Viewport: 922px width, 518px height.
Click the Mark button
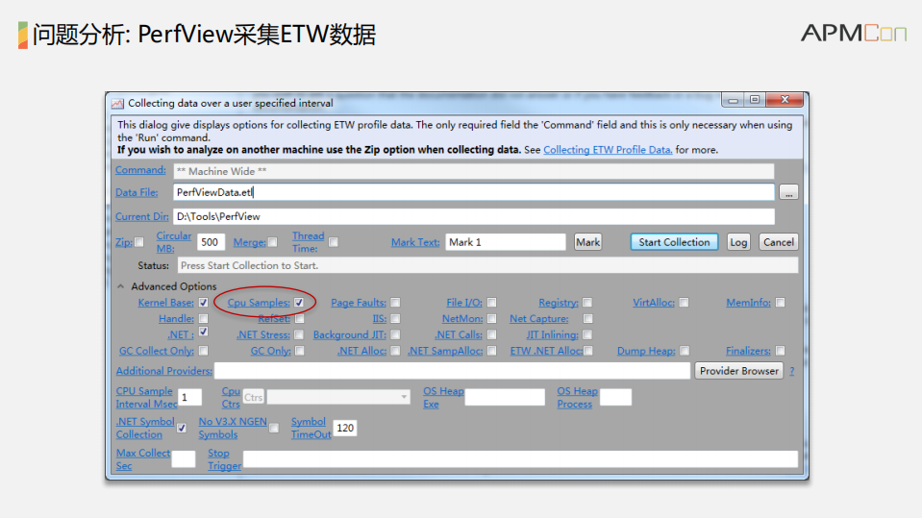pyautogui.click(x=587, y=242)
